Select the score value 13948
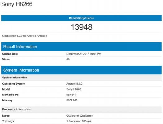The width and height of the screenshot is (163, 124). point(81,27)
